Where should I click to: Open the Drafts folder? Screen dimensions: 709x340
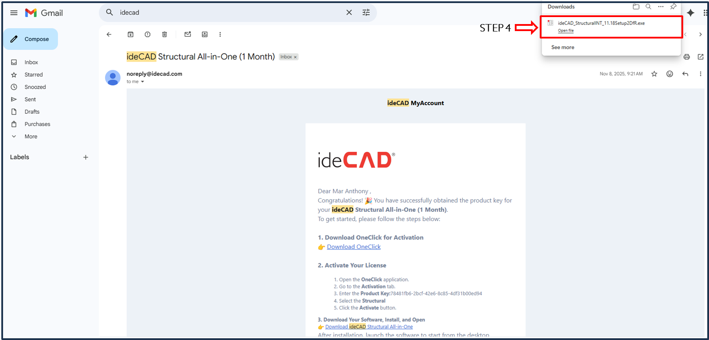click(32, 112)
